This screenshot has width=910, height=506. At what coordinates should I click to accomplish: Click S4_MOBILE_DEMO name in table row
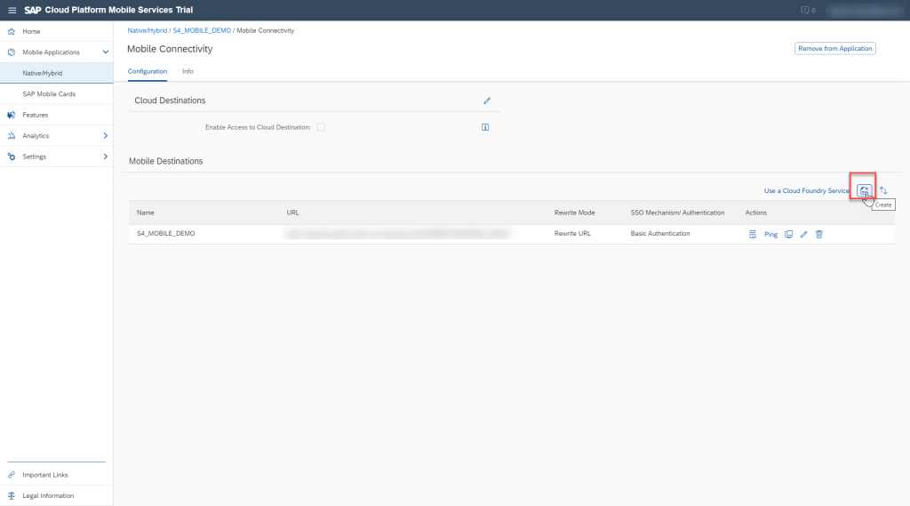[165, 234]
